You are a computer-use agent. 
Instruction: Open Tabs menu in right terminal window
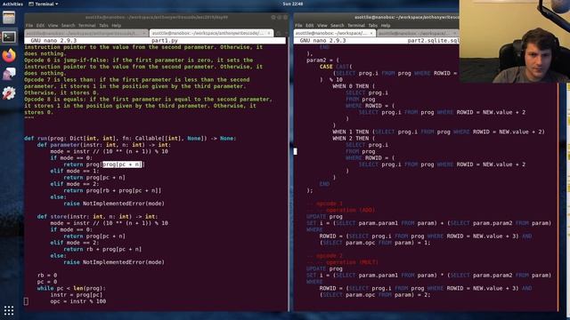pos(373,26)
